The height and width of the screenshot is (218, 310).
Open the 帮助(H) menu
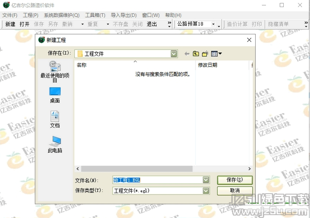(x=173, y=15)
